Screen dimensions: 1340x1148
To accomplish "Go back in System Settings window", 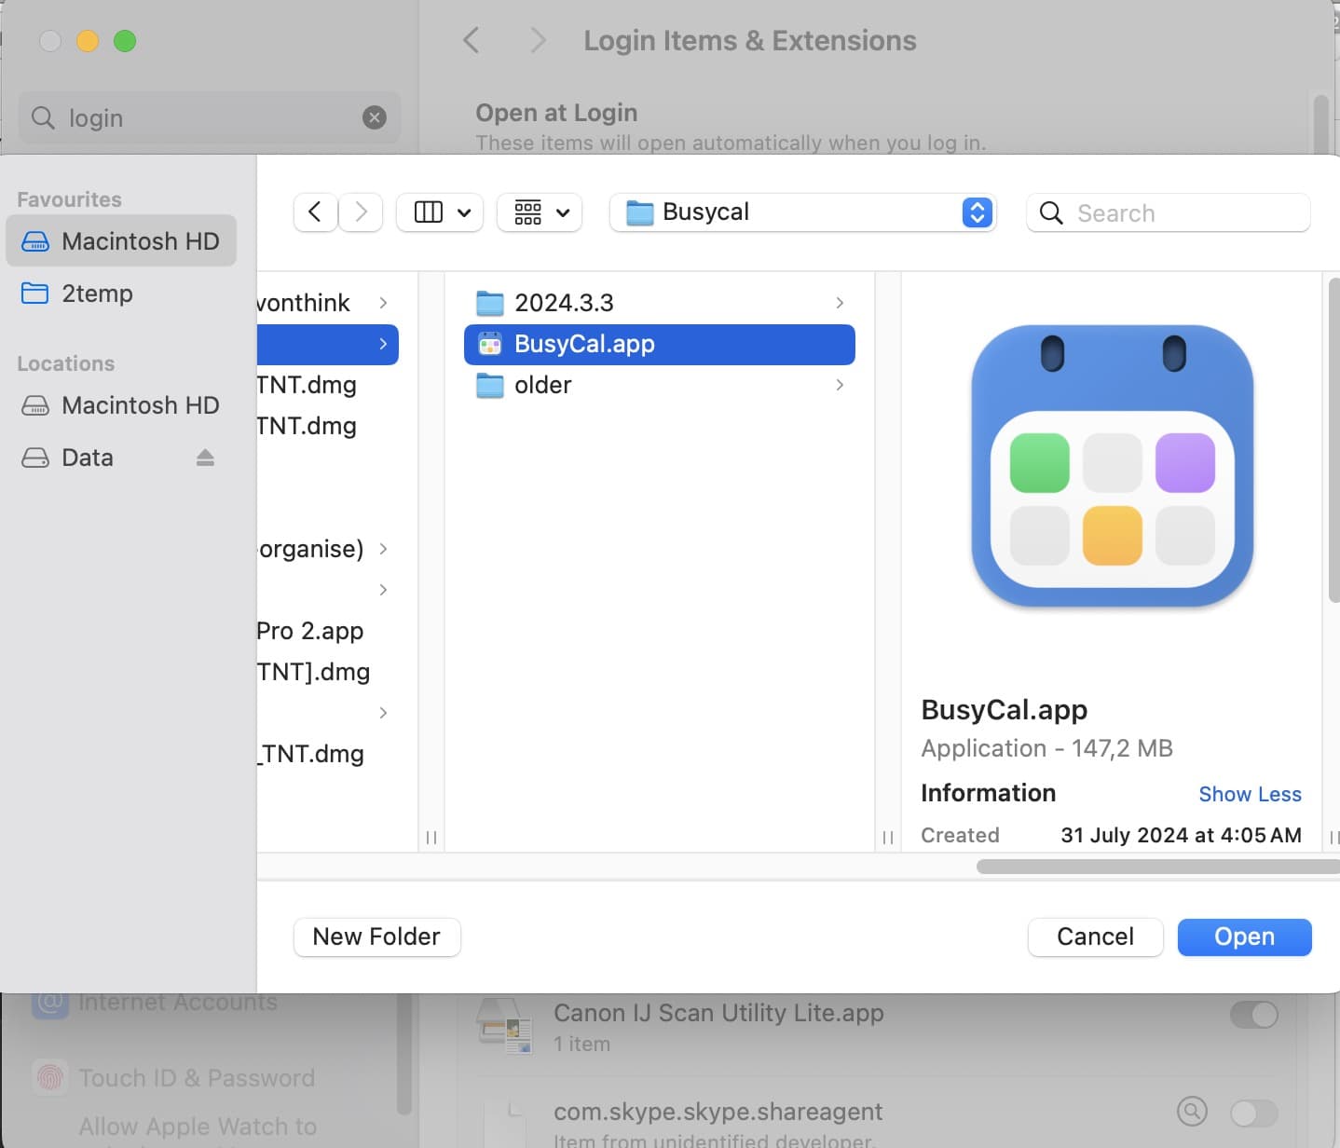I will pyautogui.click(x=472, y=40).
